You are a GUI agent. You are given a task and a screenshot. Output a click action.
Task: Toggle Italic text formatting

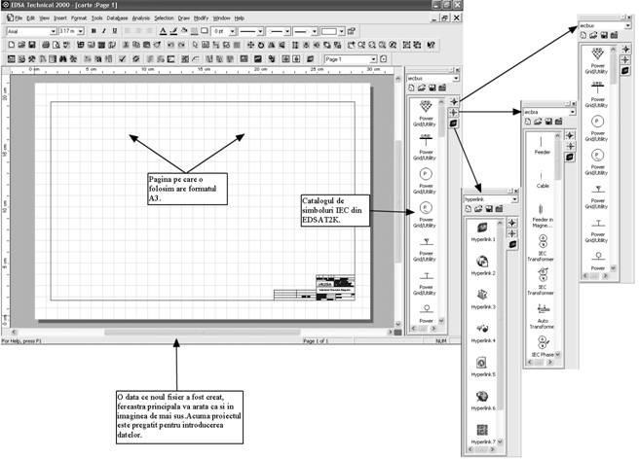(x=103, y=31)
